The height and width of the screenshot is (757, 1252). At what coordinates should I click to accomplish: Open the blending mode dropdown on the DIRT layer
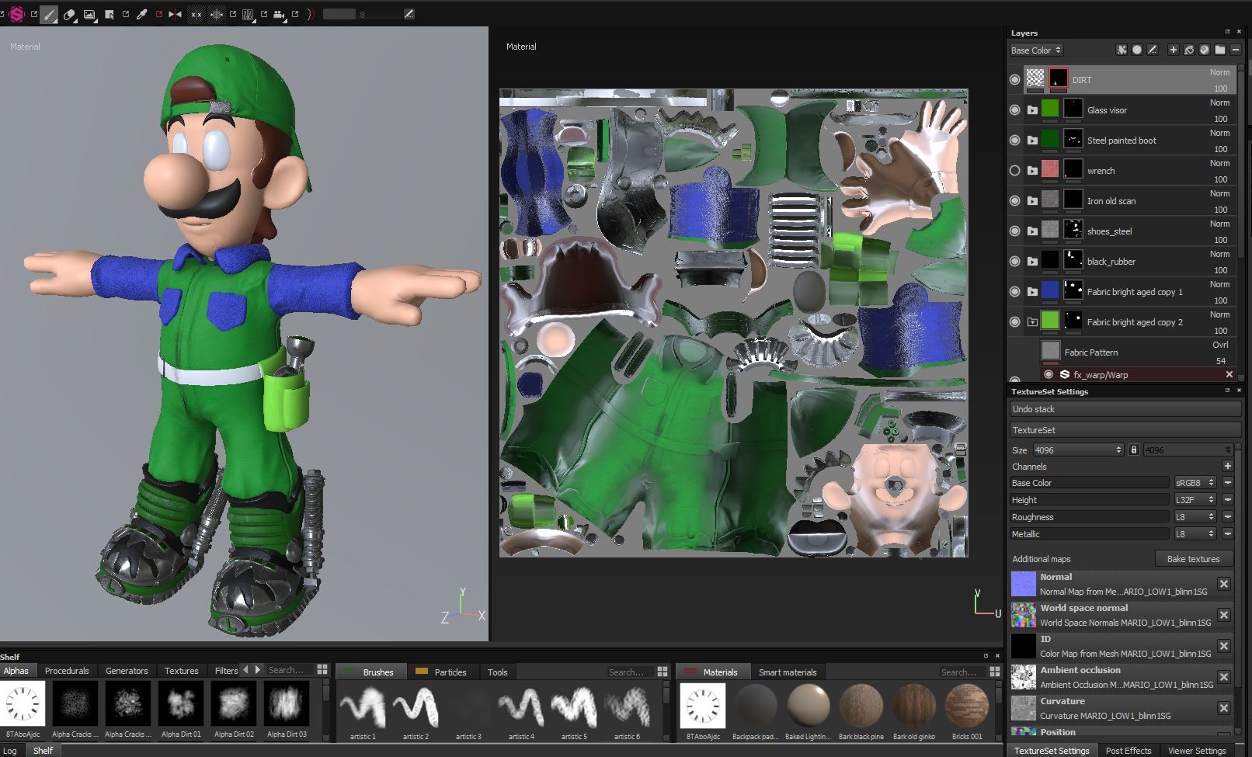[x=1218, y=71]
